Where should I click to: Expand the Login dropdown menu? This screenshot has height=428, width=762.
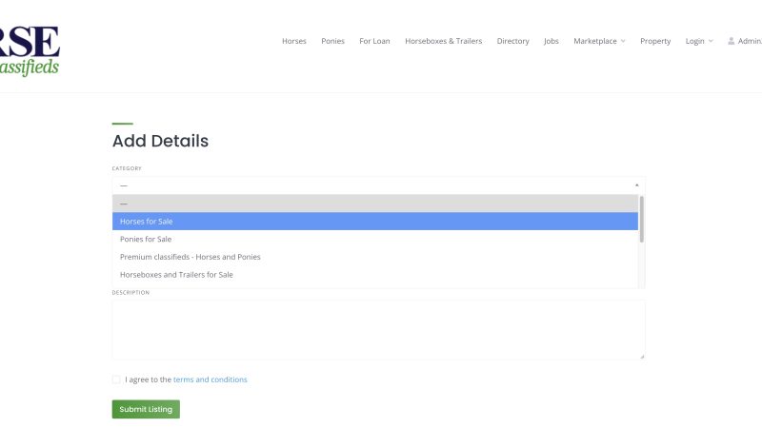(x=699, y=41)
